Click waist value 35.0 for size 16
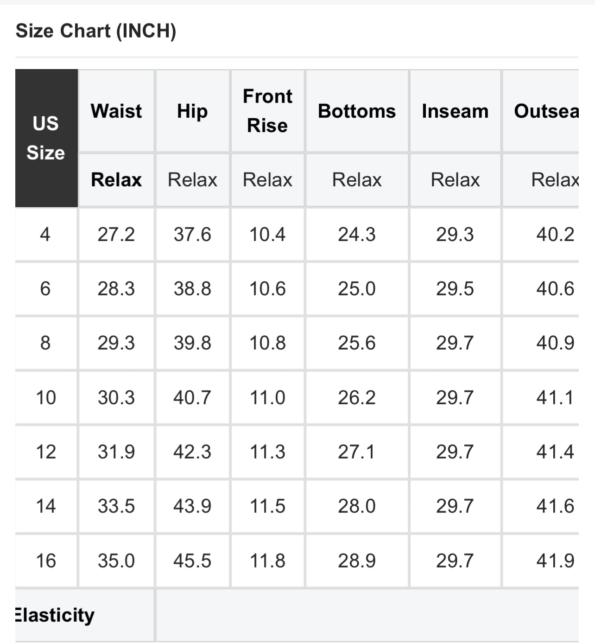This screenshot has height=644, width=595. click(116, 561)
